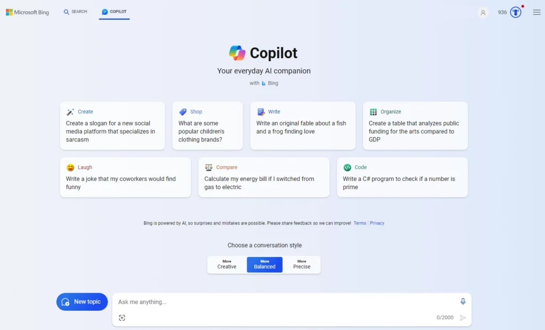Choose the Create sarcasm slogan suggestion card
The image size is (545, 330).
[x=112, y=126]
